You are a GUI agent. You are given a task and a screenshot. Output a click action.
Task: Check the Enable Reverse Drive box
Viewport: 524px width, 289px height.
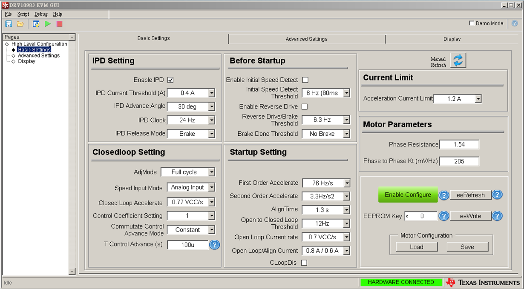[x=304, y=106]
